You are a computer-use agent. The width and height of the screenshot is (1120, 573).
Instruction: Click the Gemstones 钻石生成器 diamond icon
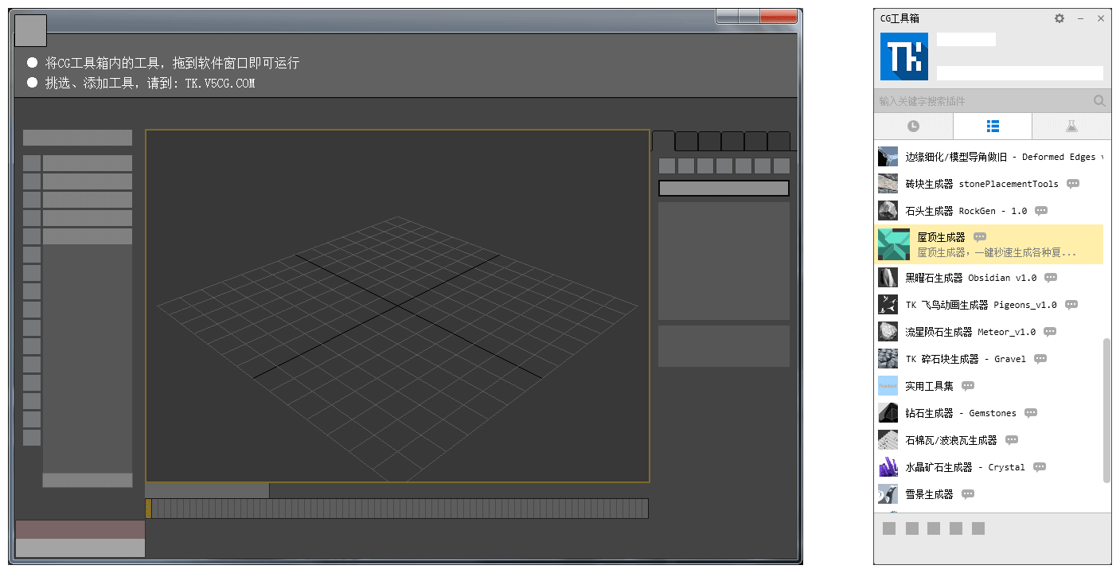tap(887, 412)
